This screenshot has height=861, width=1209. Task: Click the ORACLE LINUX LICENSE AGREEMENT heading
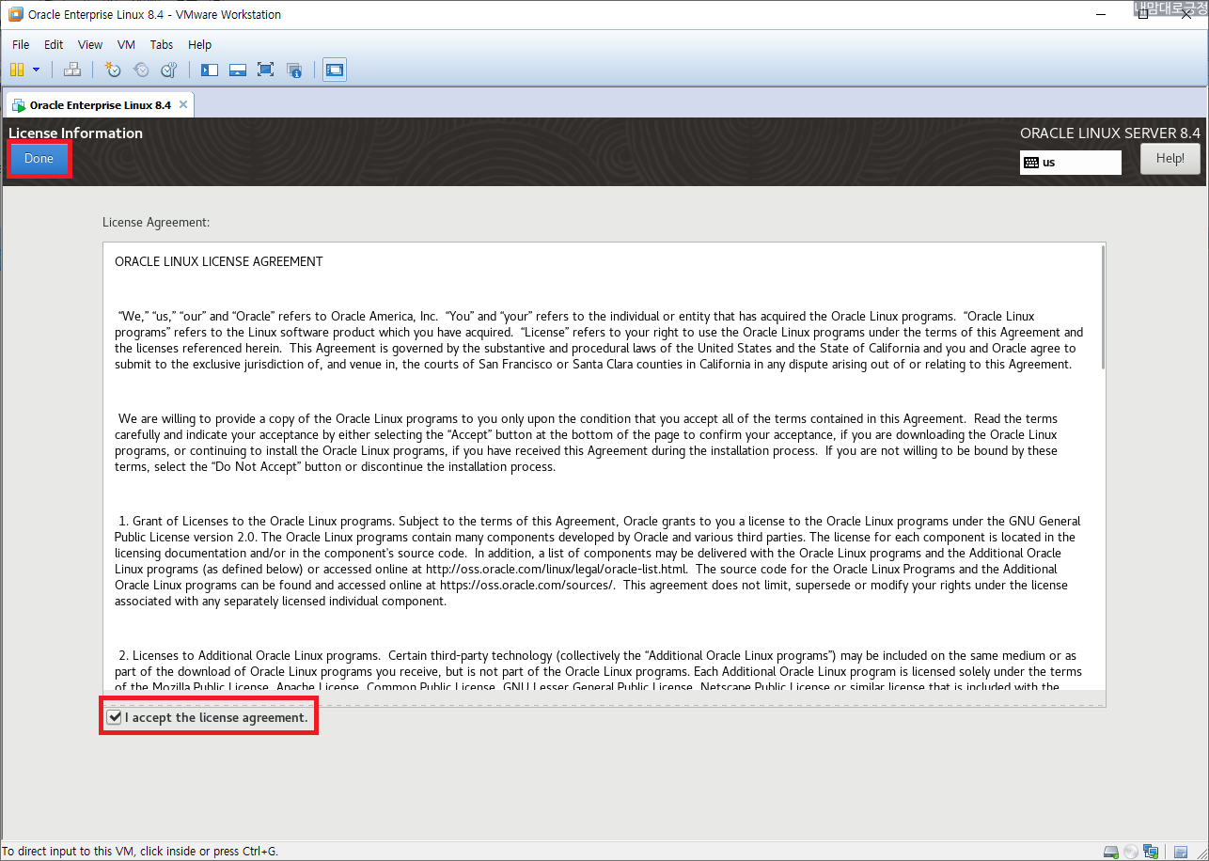(x=219, y=261)
